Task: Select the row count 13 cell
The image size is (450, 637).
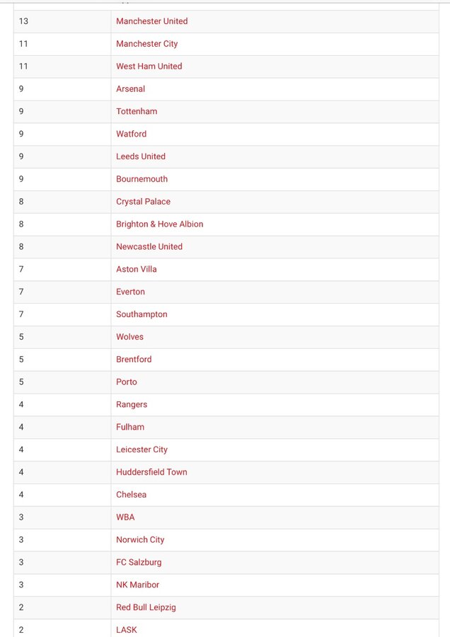Action: [x=62, y=21]
